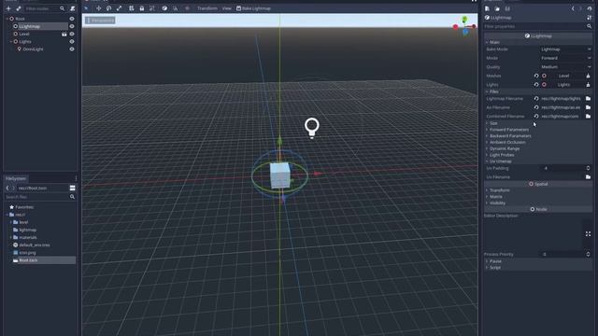This screenshot has width=598, height=336.
Task: Open the Transform menu in viewport toolbar
Action: [207, 8]
